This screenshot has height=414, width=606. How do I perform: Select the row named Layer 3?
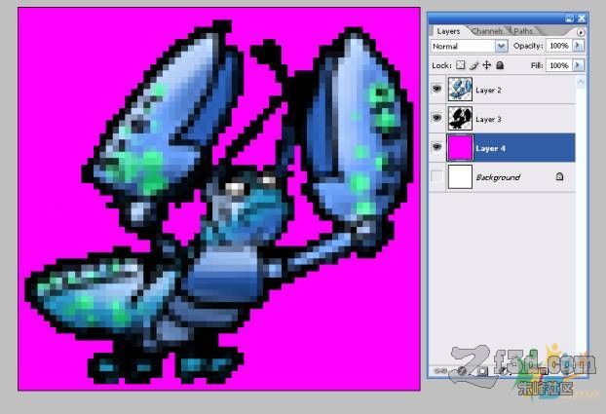pyautogui.click(x=502, y=119)
